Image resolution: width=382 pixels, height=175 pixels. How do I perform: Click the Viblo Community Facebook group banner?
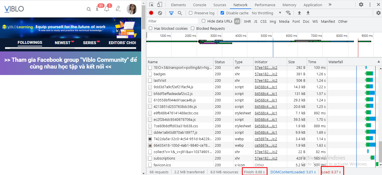tap(70, 63)
